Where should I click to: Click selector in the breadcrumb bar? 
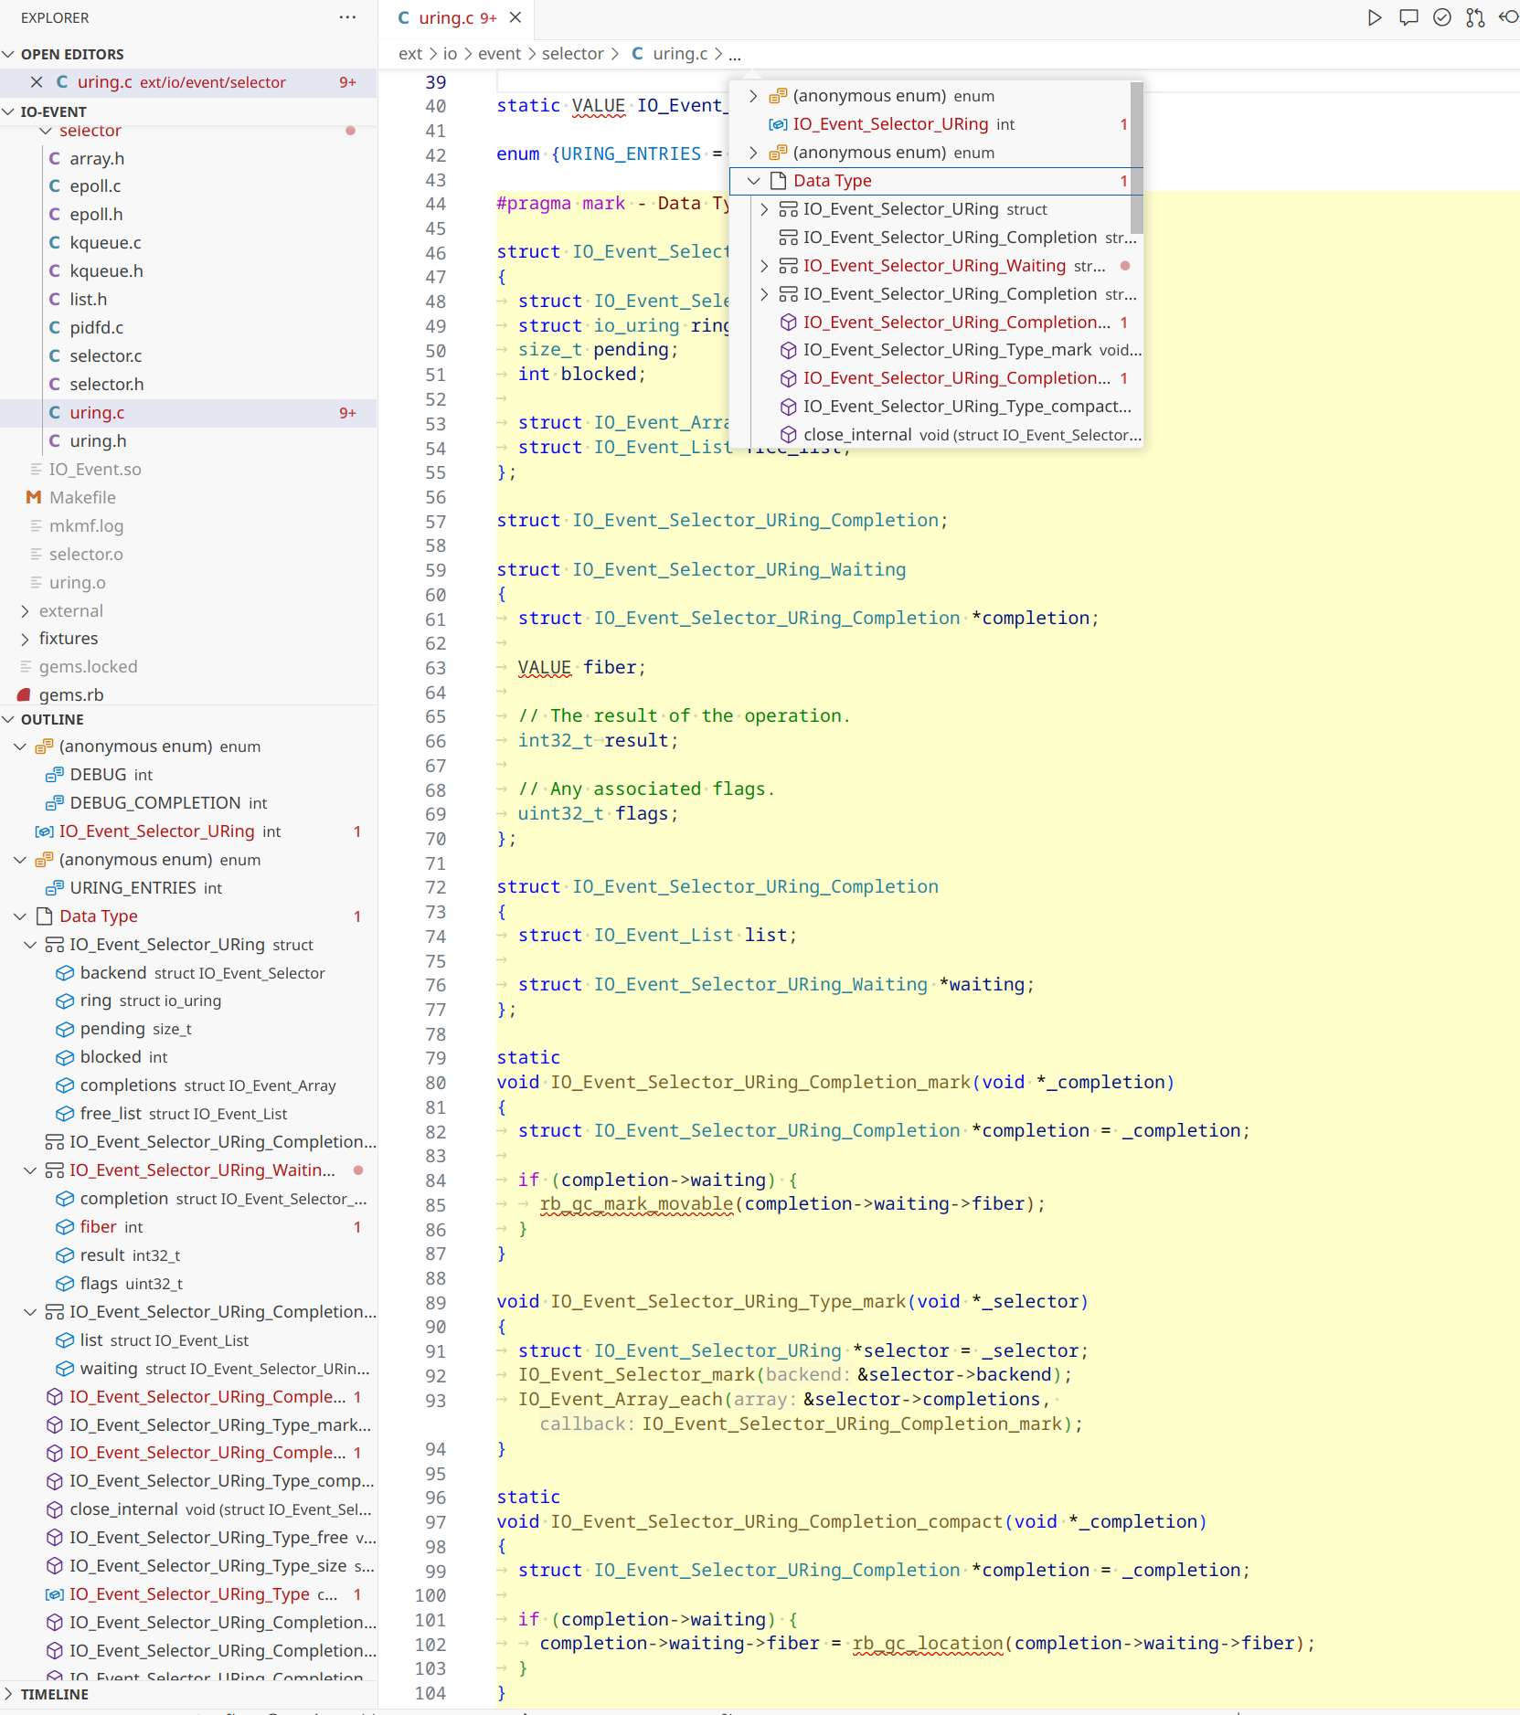point(572,53)
